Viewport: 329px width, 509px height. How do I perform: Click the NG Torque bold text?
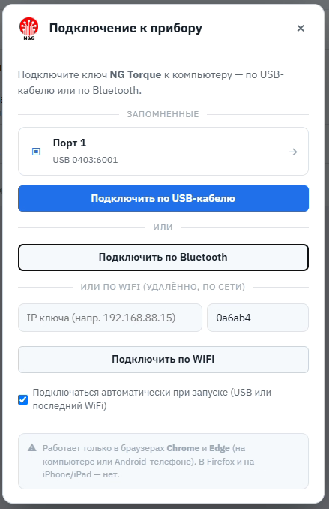[x=136, y=74]
